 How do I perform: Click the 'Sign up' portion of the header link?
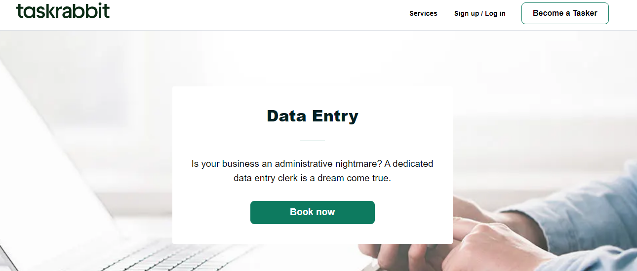coord(466,13)
